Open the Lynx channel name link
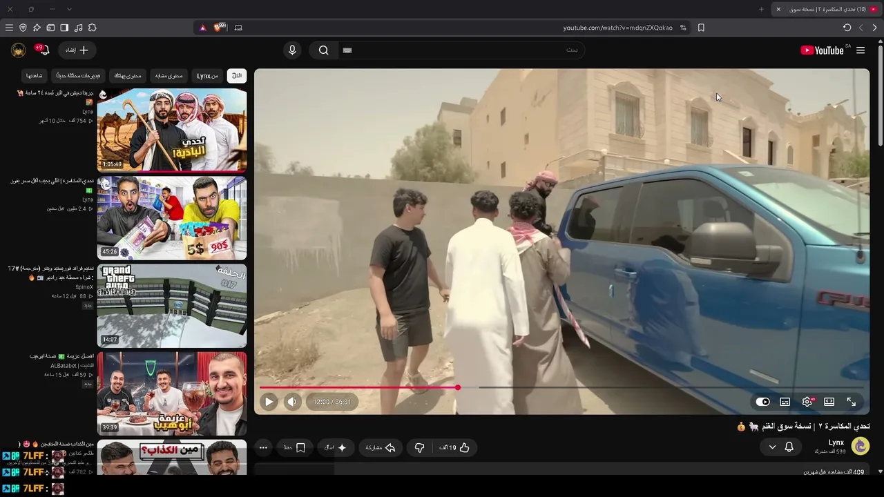884x497 pixels. coord(836,442)
